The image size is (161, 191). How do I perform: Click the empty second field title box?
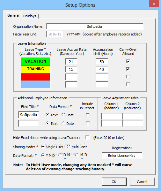(29, 123)
